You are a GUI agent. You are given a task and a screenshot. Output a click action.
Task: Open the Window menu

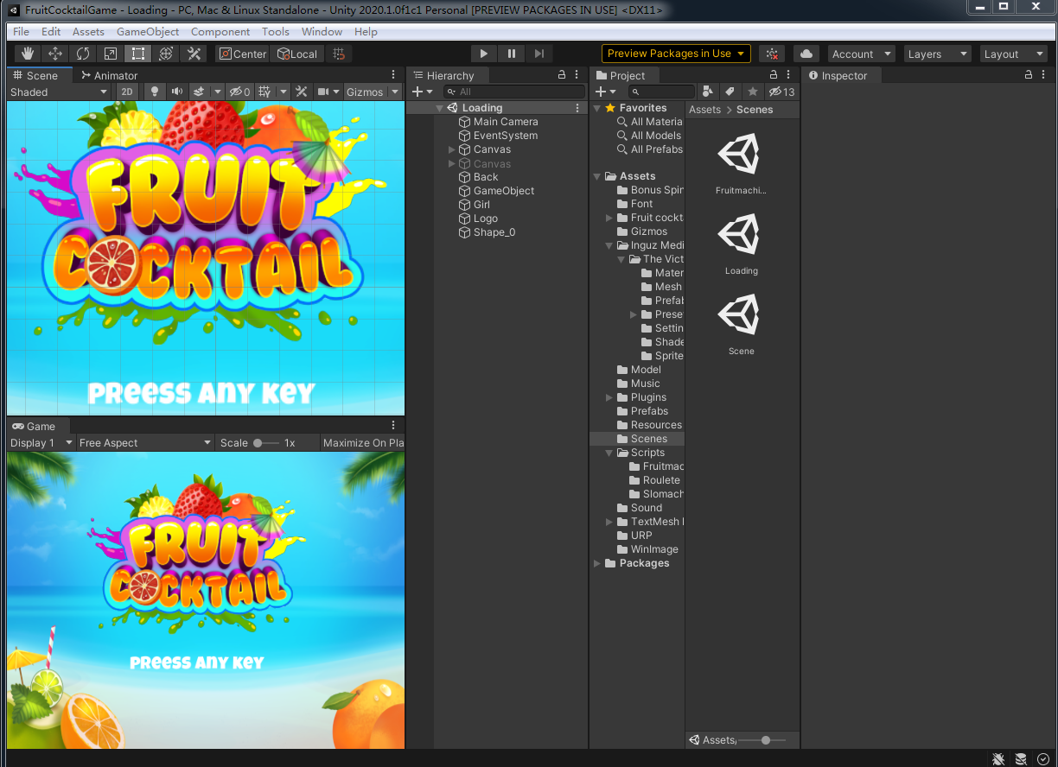[322, 32]
